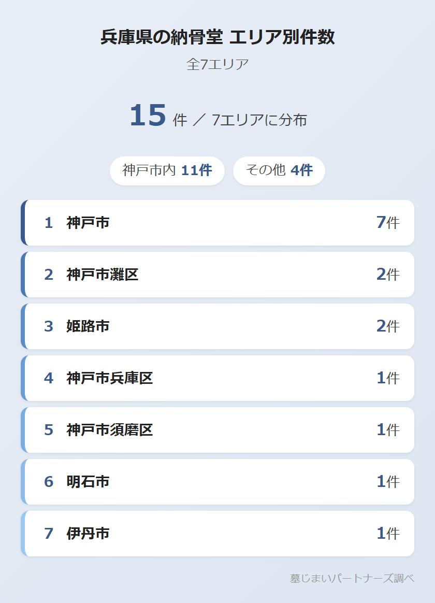
Task: Select the 神戸市兵庫区 list row
Action: [218, 378]
